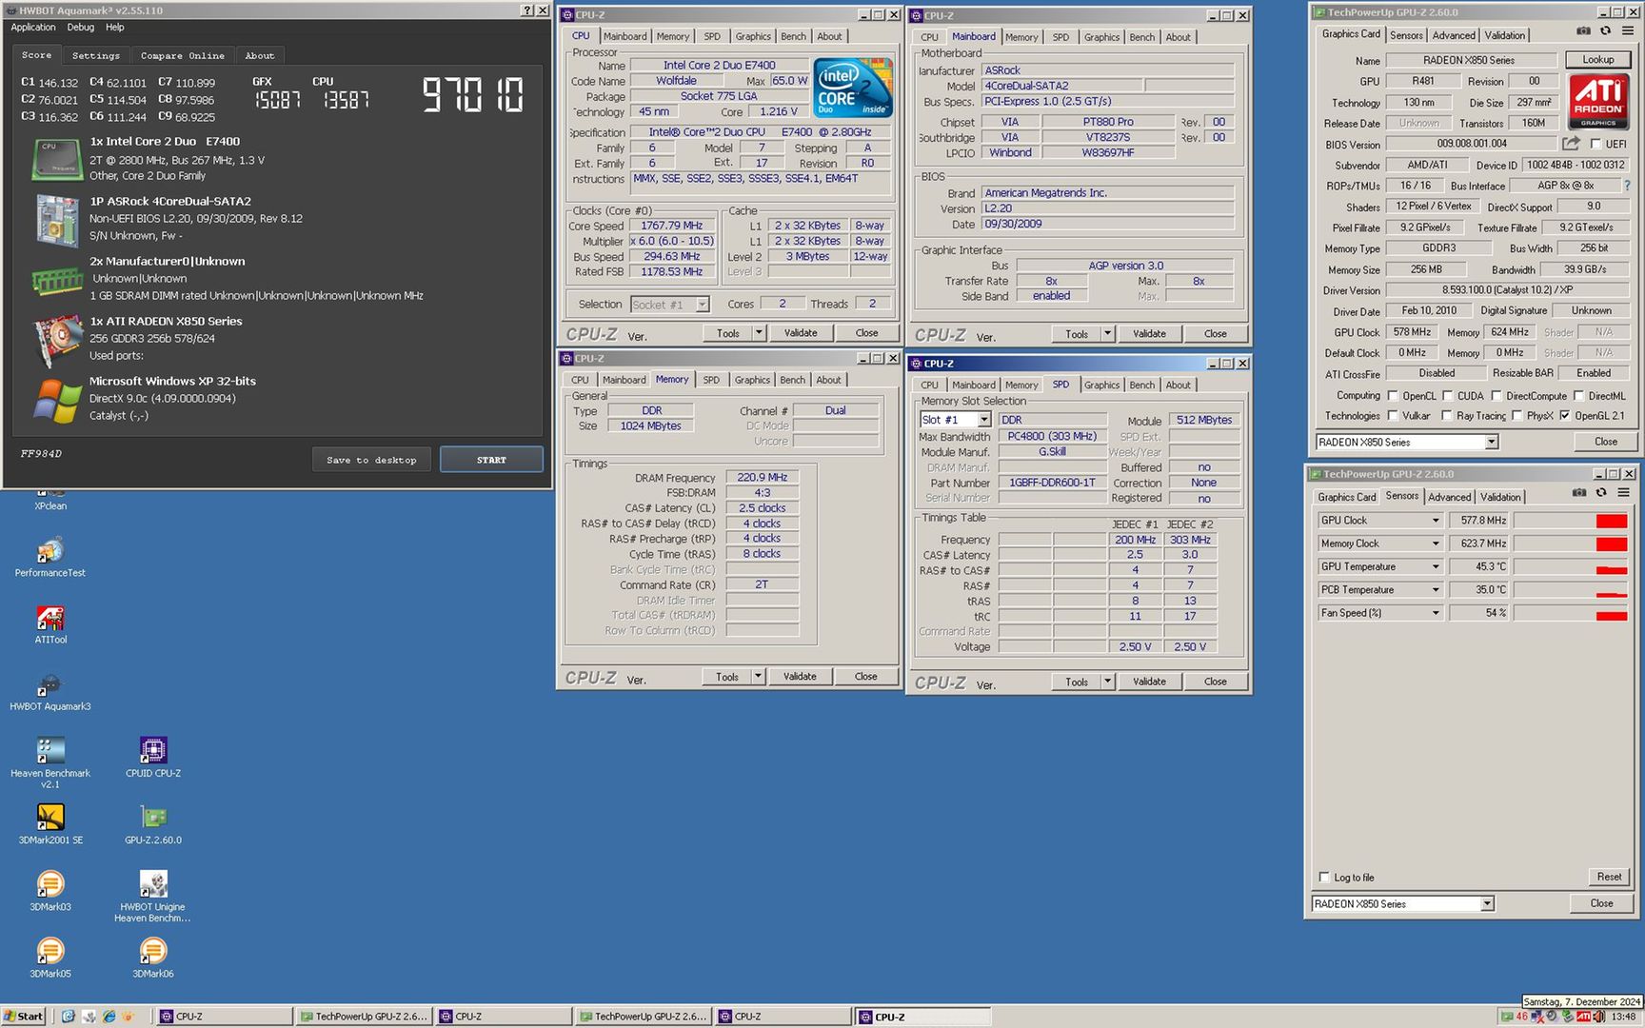Select the 3DMark06 desktop icon
Viewport: 1645px width, 1028px height.
coord(153,958)
